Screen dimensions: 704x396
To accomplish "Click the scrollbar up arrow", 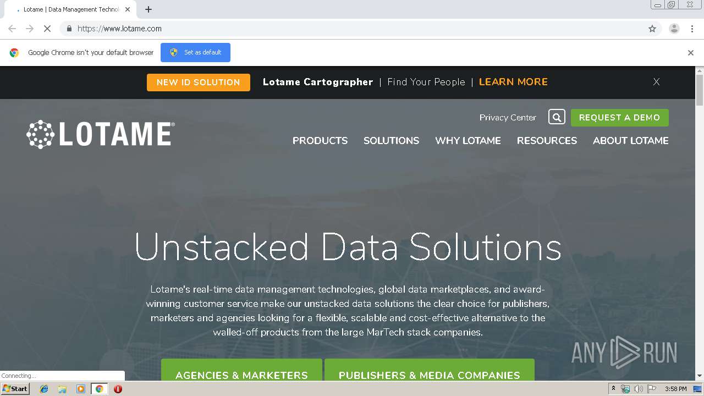I will 700,70.
